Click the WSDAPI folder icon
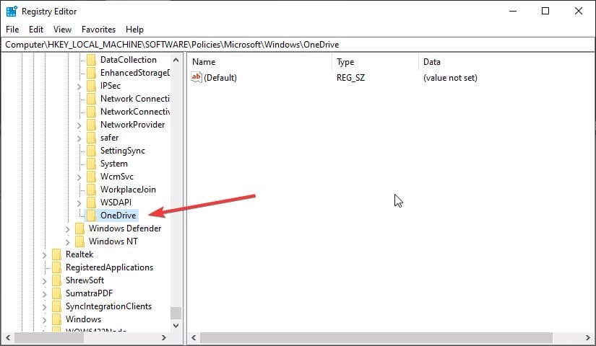The image size is (596, 346). (91, 203)
